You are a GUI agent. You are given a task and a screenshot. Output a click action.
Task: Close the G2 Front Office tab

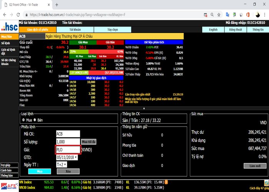[49, 5]
